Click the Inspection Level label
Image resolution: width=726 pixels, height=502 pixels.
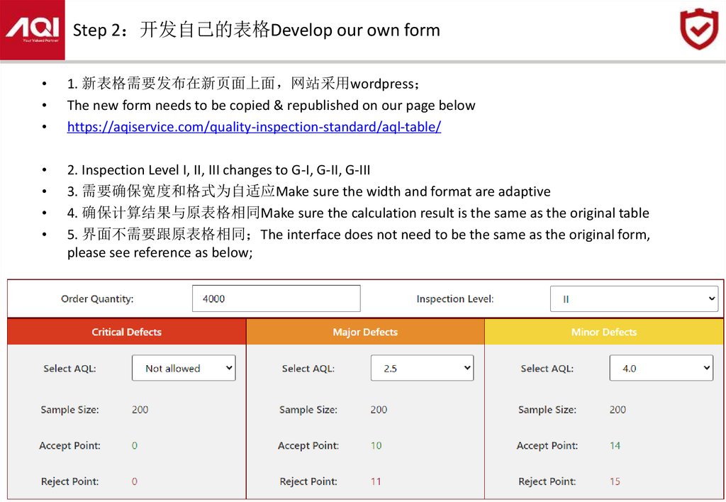tap(454, 299)
